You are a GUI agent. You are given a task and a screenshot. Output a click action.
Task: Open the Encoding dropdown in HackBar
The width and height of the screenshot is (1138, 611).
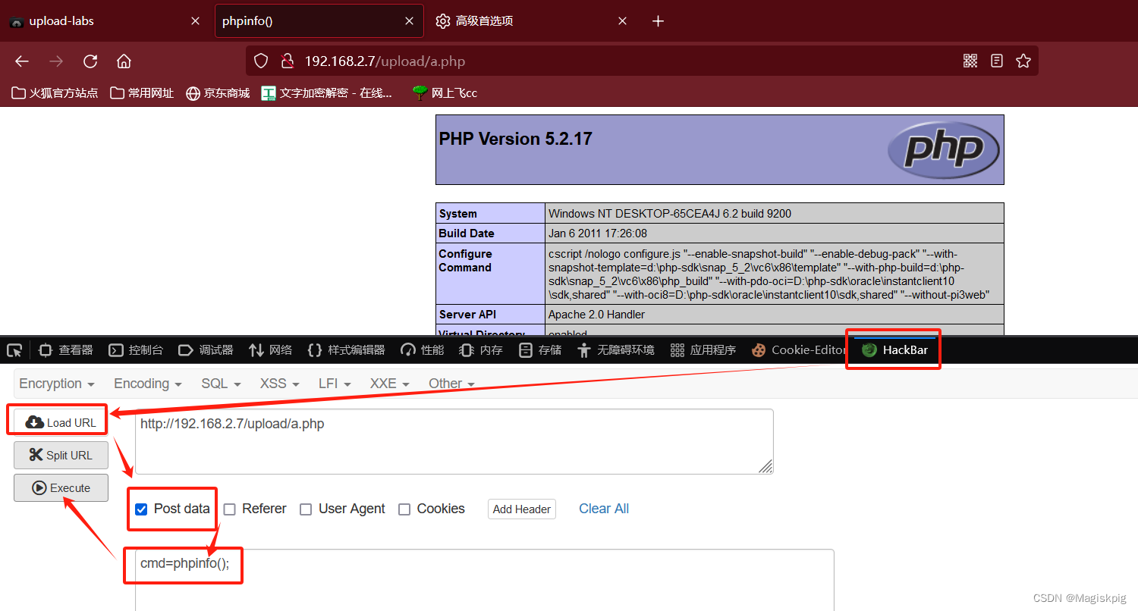tap(146, 384)
